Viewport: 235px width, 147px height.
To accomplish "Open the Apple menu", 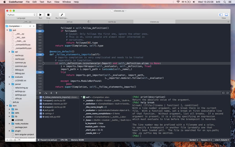I will tap(5, 2).
